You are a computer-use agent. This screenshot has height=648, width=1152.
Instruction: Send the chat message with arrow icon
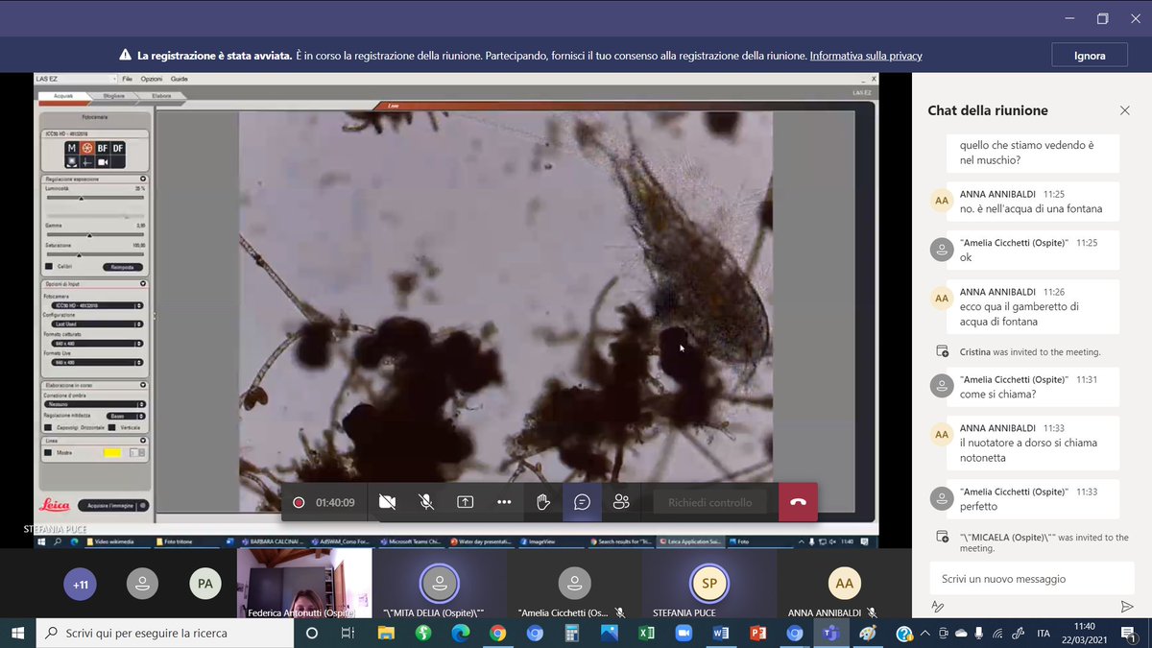click(1127, 607)
